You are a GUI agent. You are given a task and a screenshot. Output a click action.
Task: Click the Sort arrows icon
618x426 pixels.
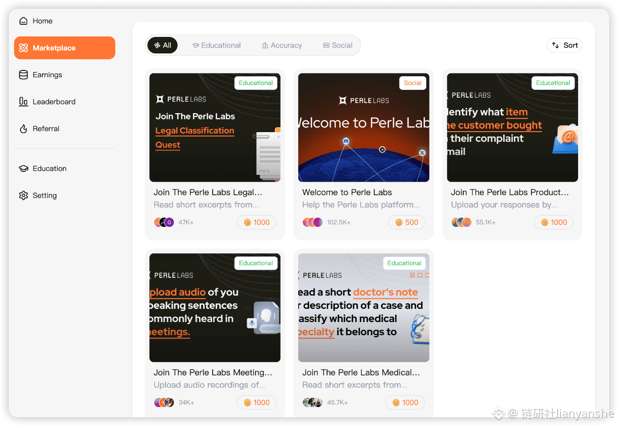[556, 45]
